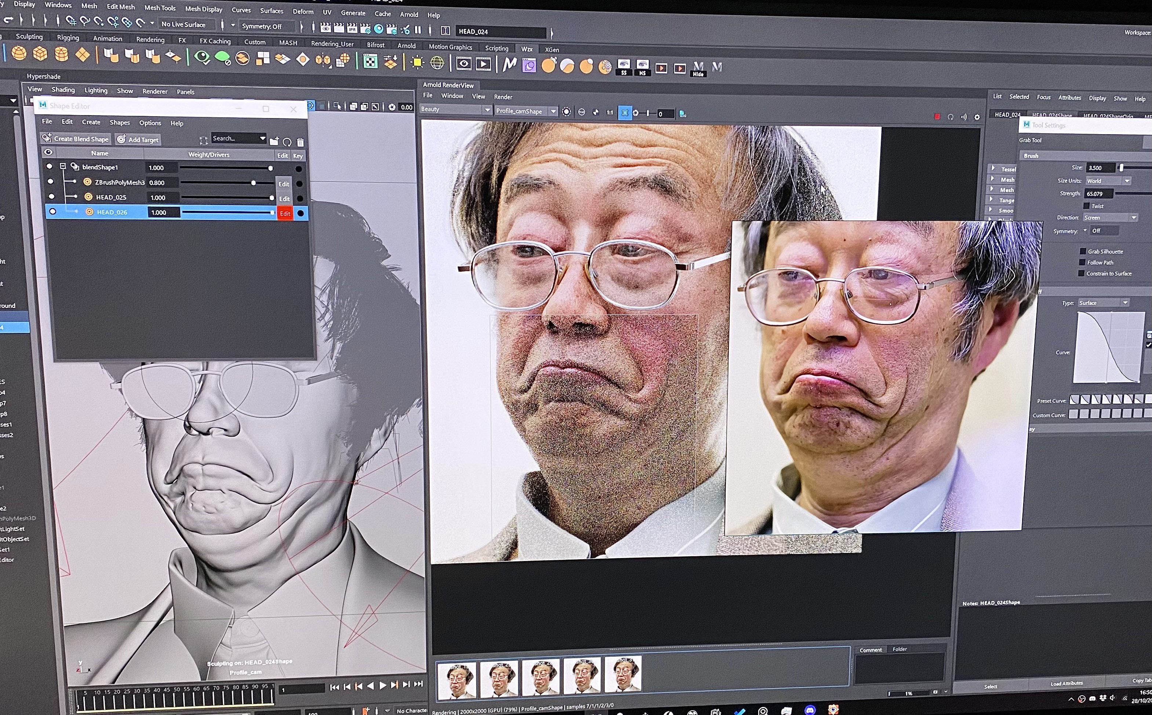Click the crop region icon in Arnold RenderView
The height and width of the screenshot is (715, 1152).
tap(625, 113)
